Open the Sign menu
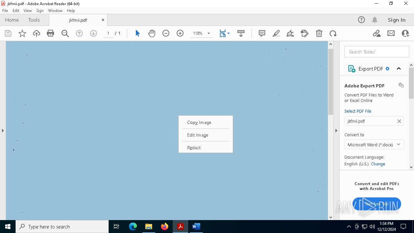Screen dimensions: 414x233 (40, 11)
